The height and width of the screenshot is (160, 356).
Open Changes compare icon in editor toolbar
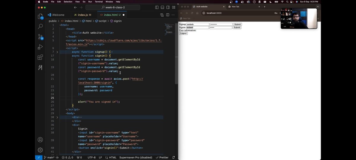point(162,15)
